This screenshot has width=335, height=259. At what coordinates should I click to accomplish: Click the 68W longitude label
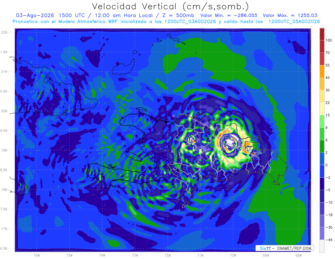point(298,255)
